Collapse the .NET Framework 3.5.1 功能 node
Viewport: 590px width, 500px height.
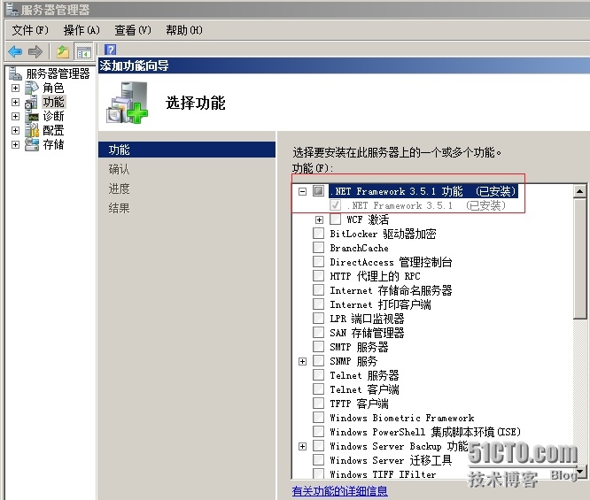coord(302,192)
